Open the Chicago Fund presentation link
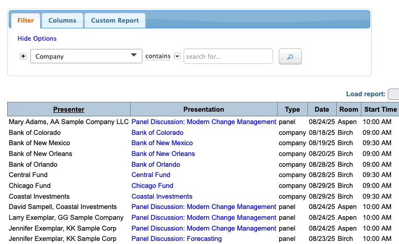Image resolution: width=399 pixels, height=244 pixels. point(152,185)
